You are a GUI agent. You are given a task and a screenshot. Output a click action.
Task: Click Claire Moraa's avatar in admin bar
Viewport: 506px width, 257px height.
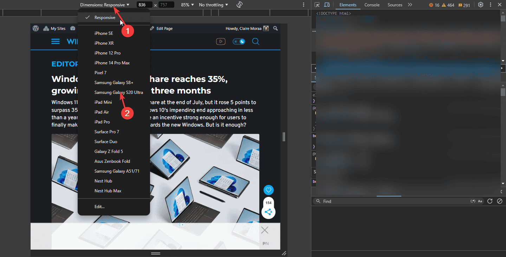pos(266,28)
